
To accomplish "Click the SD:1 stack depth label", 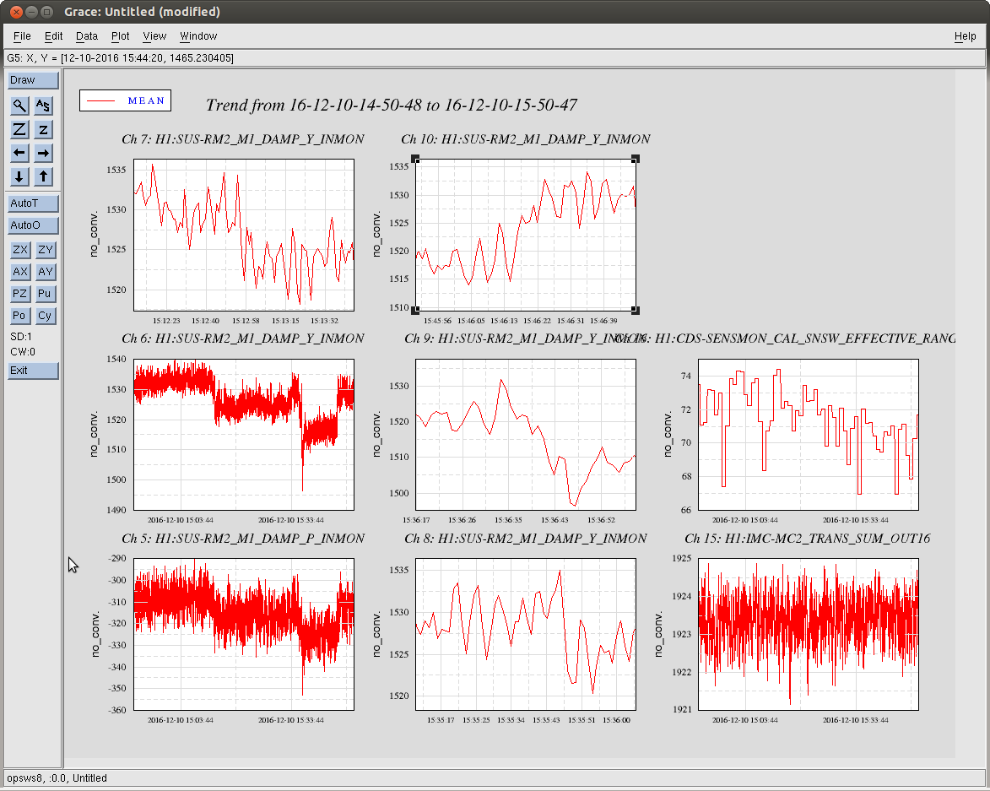I will pos(21,337).
